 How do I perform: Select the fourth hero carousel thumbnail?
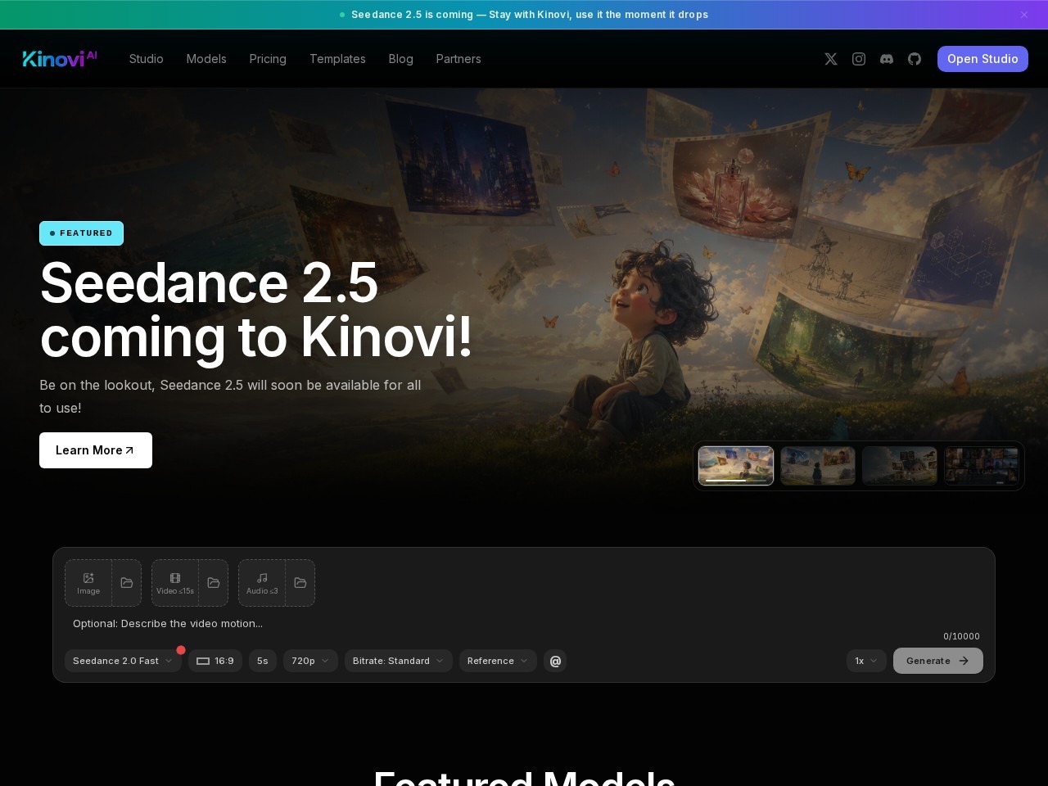(x=982, y=466)
